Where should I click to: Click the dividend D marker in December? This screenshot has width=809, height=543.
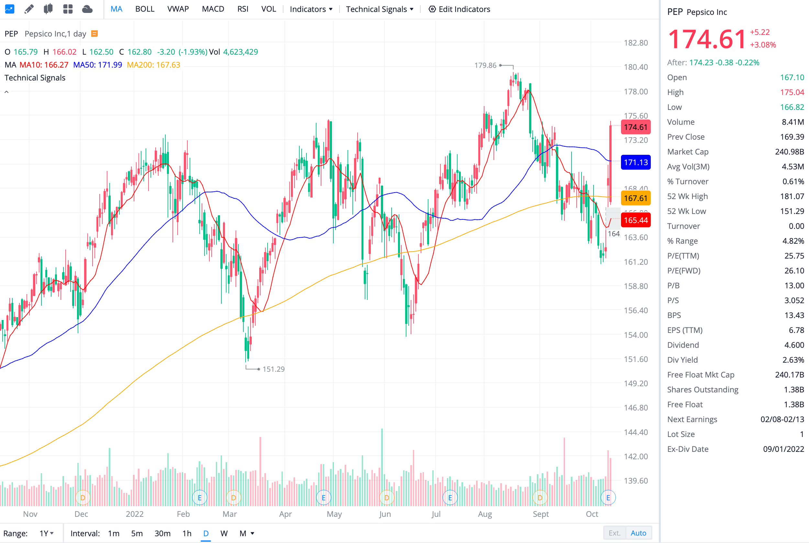[x=83, y=498]
